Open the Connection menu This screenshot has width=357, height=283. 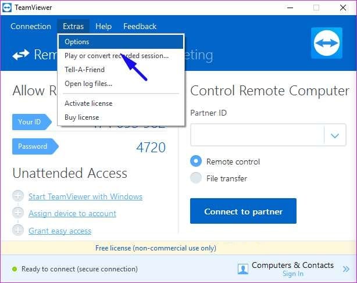coord(31,26)
